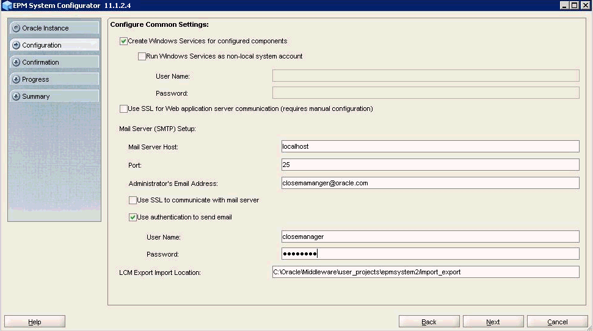593x331 pixels.
Task: Enable SSL for Web application server communication
Action: pos(124,109)
